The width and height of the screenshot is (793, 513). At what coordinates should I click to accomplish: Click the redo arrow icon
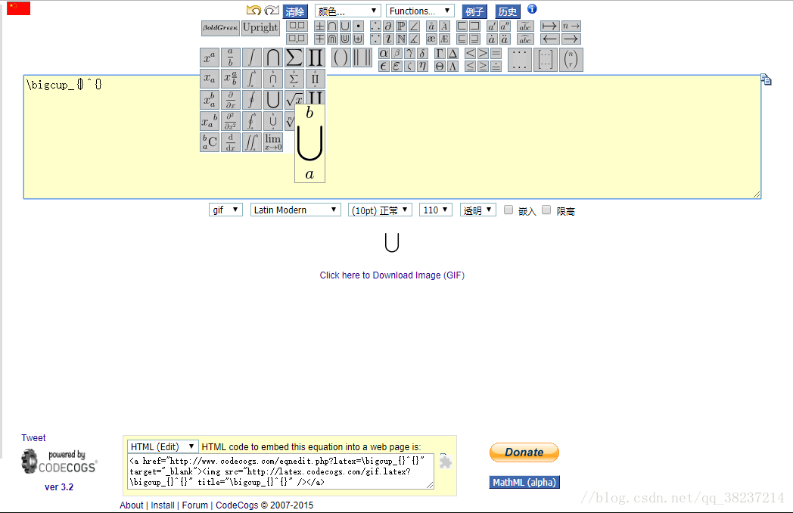[272, 10]
